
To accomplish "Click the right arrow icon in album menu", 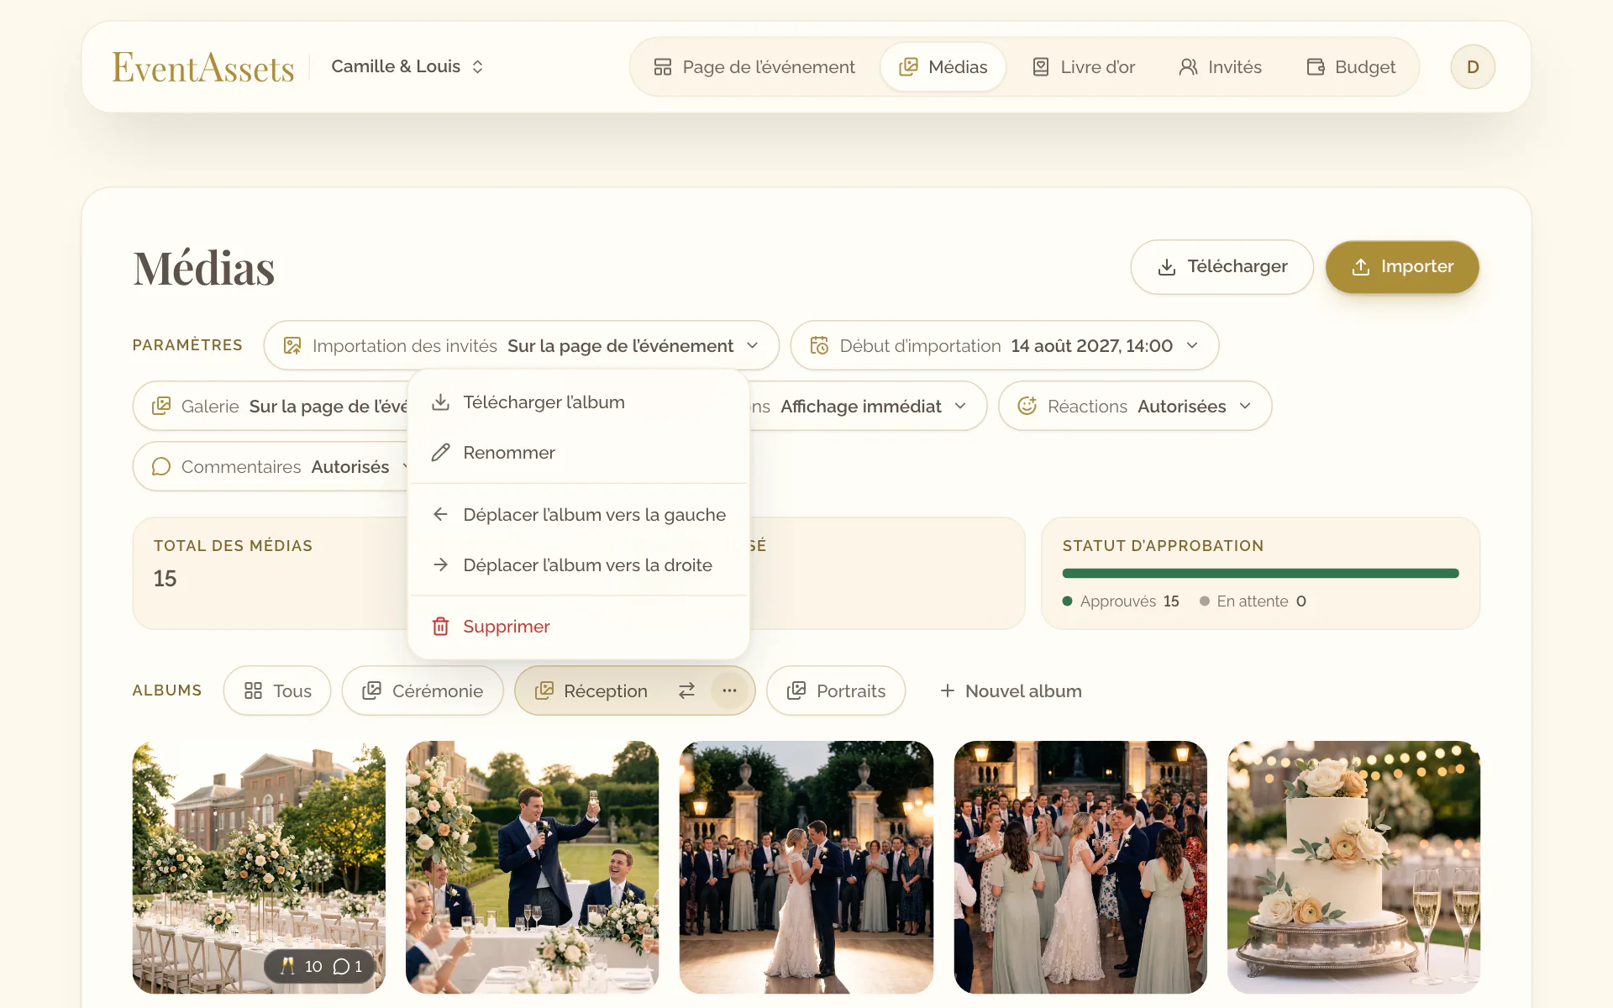I will pos(440,564).
